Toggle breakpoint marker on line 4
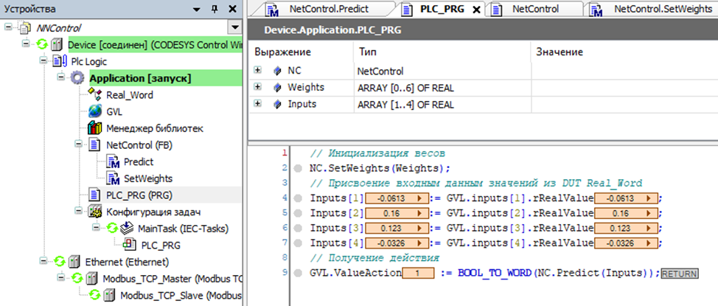 tap(296, 198)
